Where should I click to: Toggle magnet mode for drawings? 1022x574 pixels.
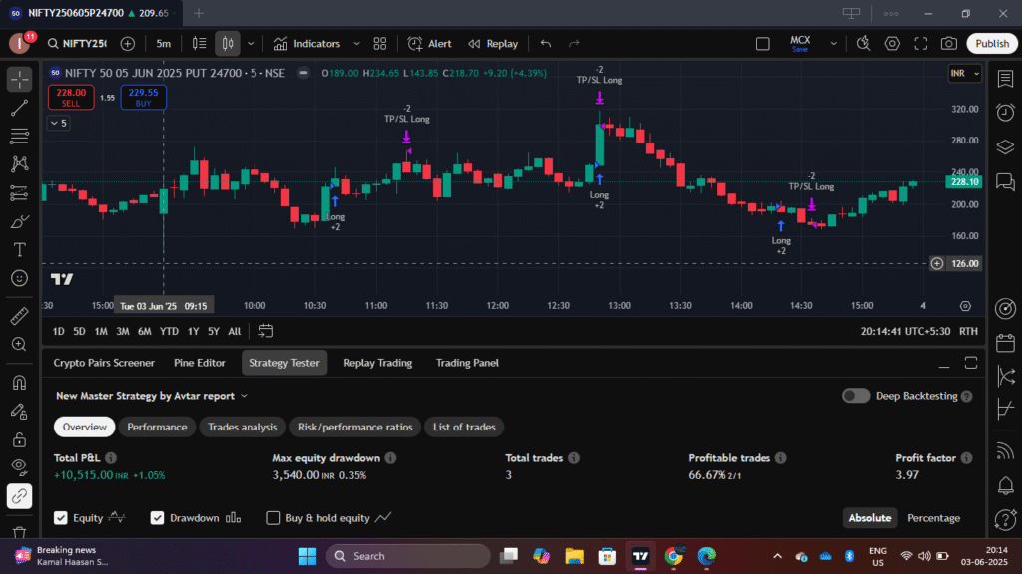[20, 383]
